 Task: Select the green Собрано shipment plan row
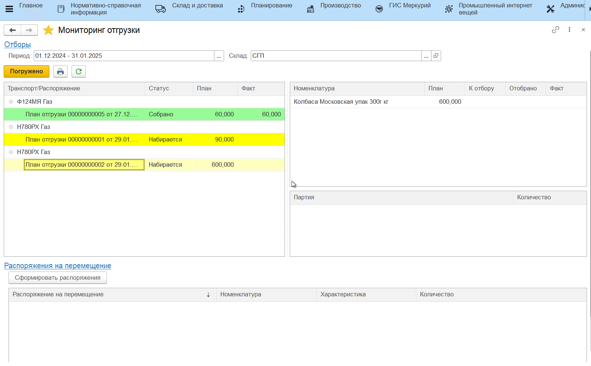click(82, 114)
